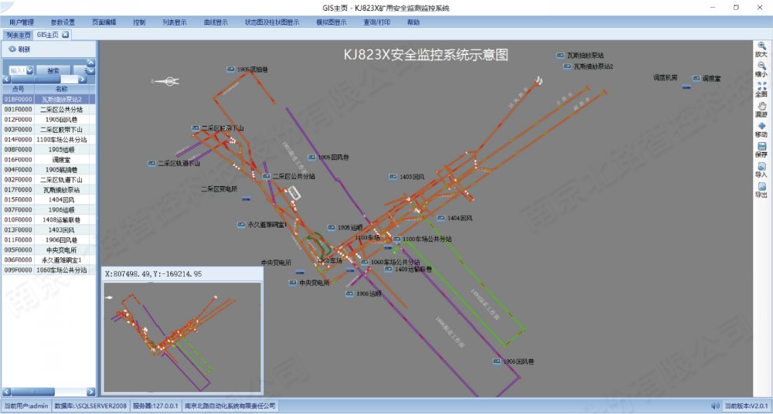Viewport: 773px width, 414px height.
Task: Click the 导出 export icon
Action: 761,187
